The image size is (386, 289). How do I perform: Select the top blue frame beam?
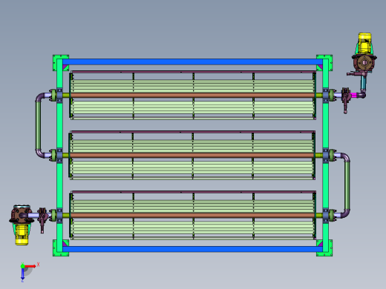coord(192,62)
